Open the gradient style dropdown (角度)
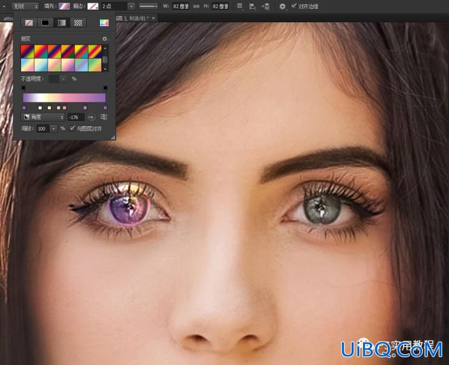Screen dimensions: 449x365 coord(43,117)
